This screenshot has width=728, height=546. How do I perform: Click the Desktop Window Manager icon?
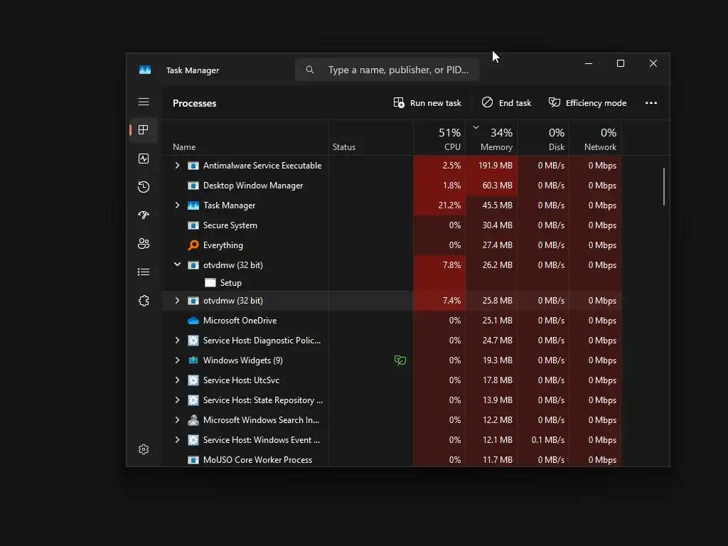tap(193, 186)
